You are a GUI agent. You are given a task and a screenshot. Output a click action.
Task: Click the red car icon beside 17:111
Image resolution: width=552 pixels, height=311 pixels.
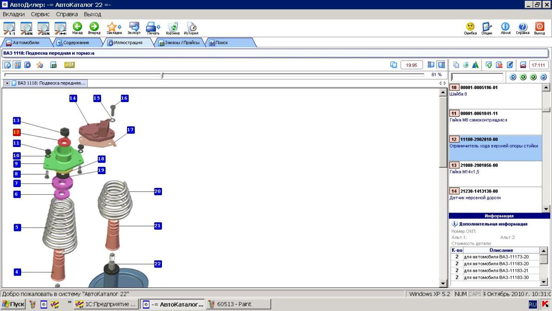tap(523, 65)
